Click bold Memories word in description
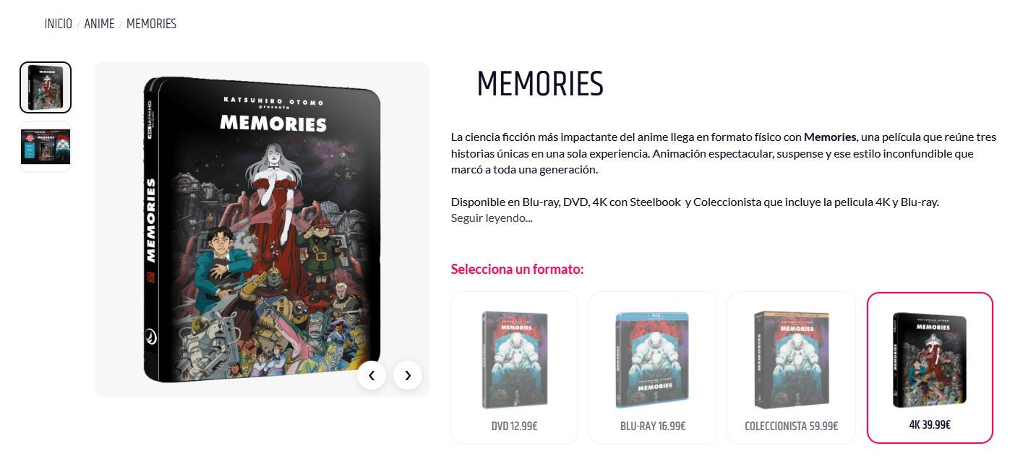Image resolution: width=1023 pixels, height=472 pixels. click(x=830, y=137)
